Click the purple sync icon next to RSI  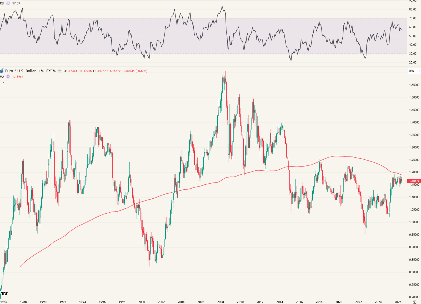[8, 3]
